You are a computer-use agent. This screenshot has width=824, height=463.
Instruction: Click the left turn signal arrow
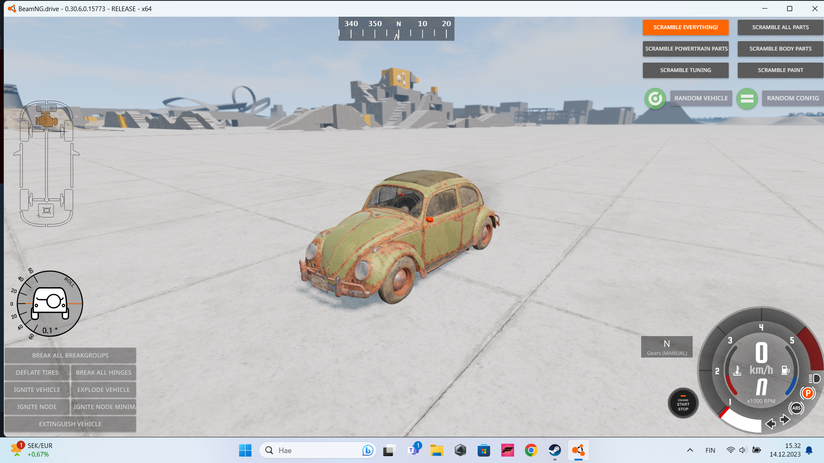[770, 424]
